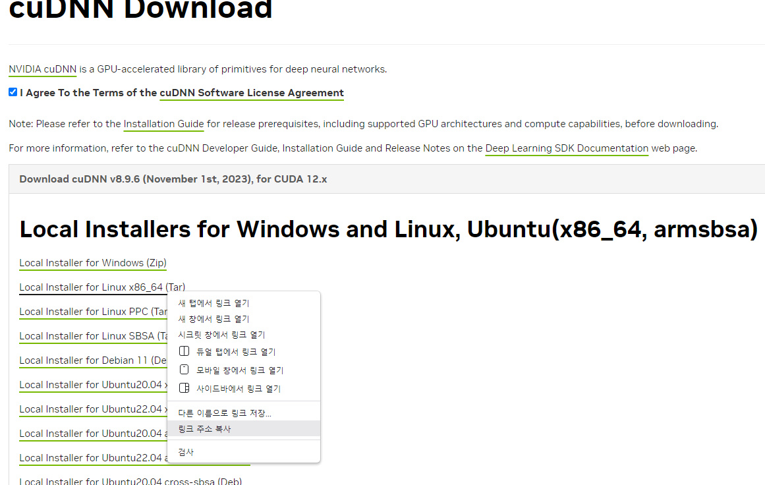
Task: Select '시크릿 창에서 링크 열기' menu item
Action: pos(244,335)
